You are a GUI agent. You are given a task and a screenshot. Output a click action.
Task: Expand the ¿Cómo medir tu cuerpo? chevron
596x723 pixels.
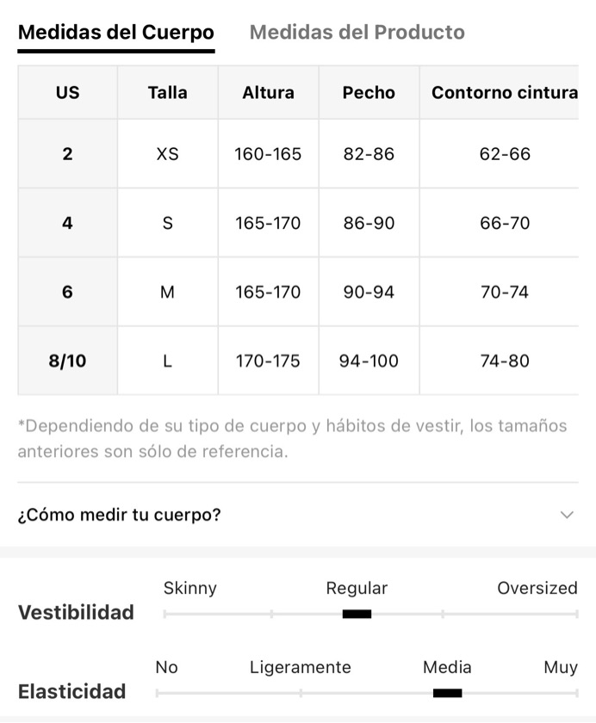tap(567, 515)
